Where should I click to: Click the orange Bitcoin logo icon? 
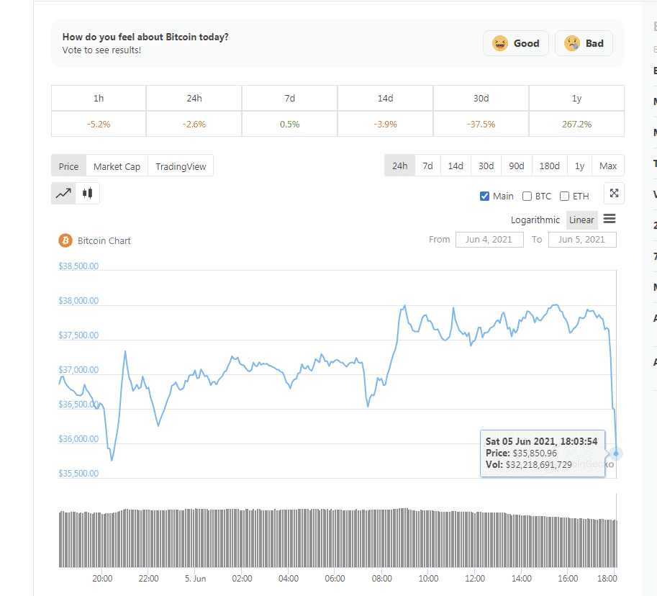tap(65, 240)
